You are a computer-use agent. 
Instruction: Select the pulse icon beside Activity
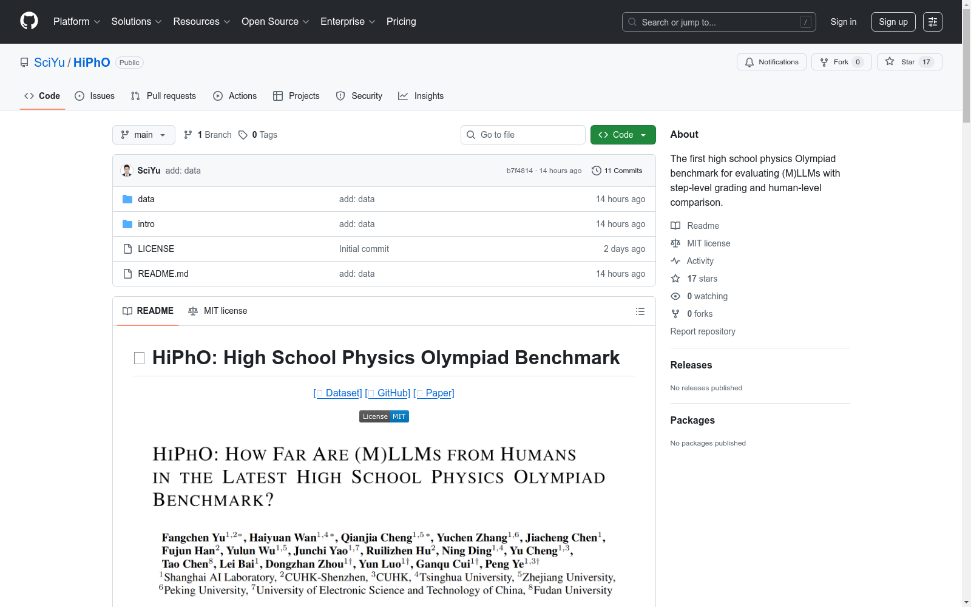tap(675, 261)
